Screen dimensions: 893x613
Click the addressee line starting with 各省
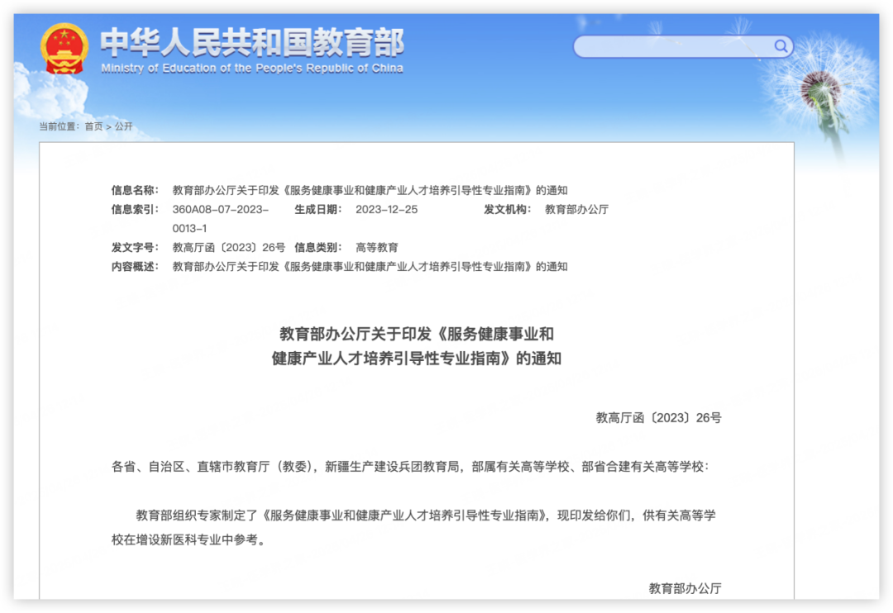click(x=409, y=467)
